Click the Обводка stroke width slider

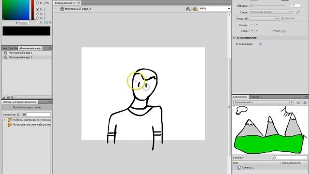(x=267, y=5)
